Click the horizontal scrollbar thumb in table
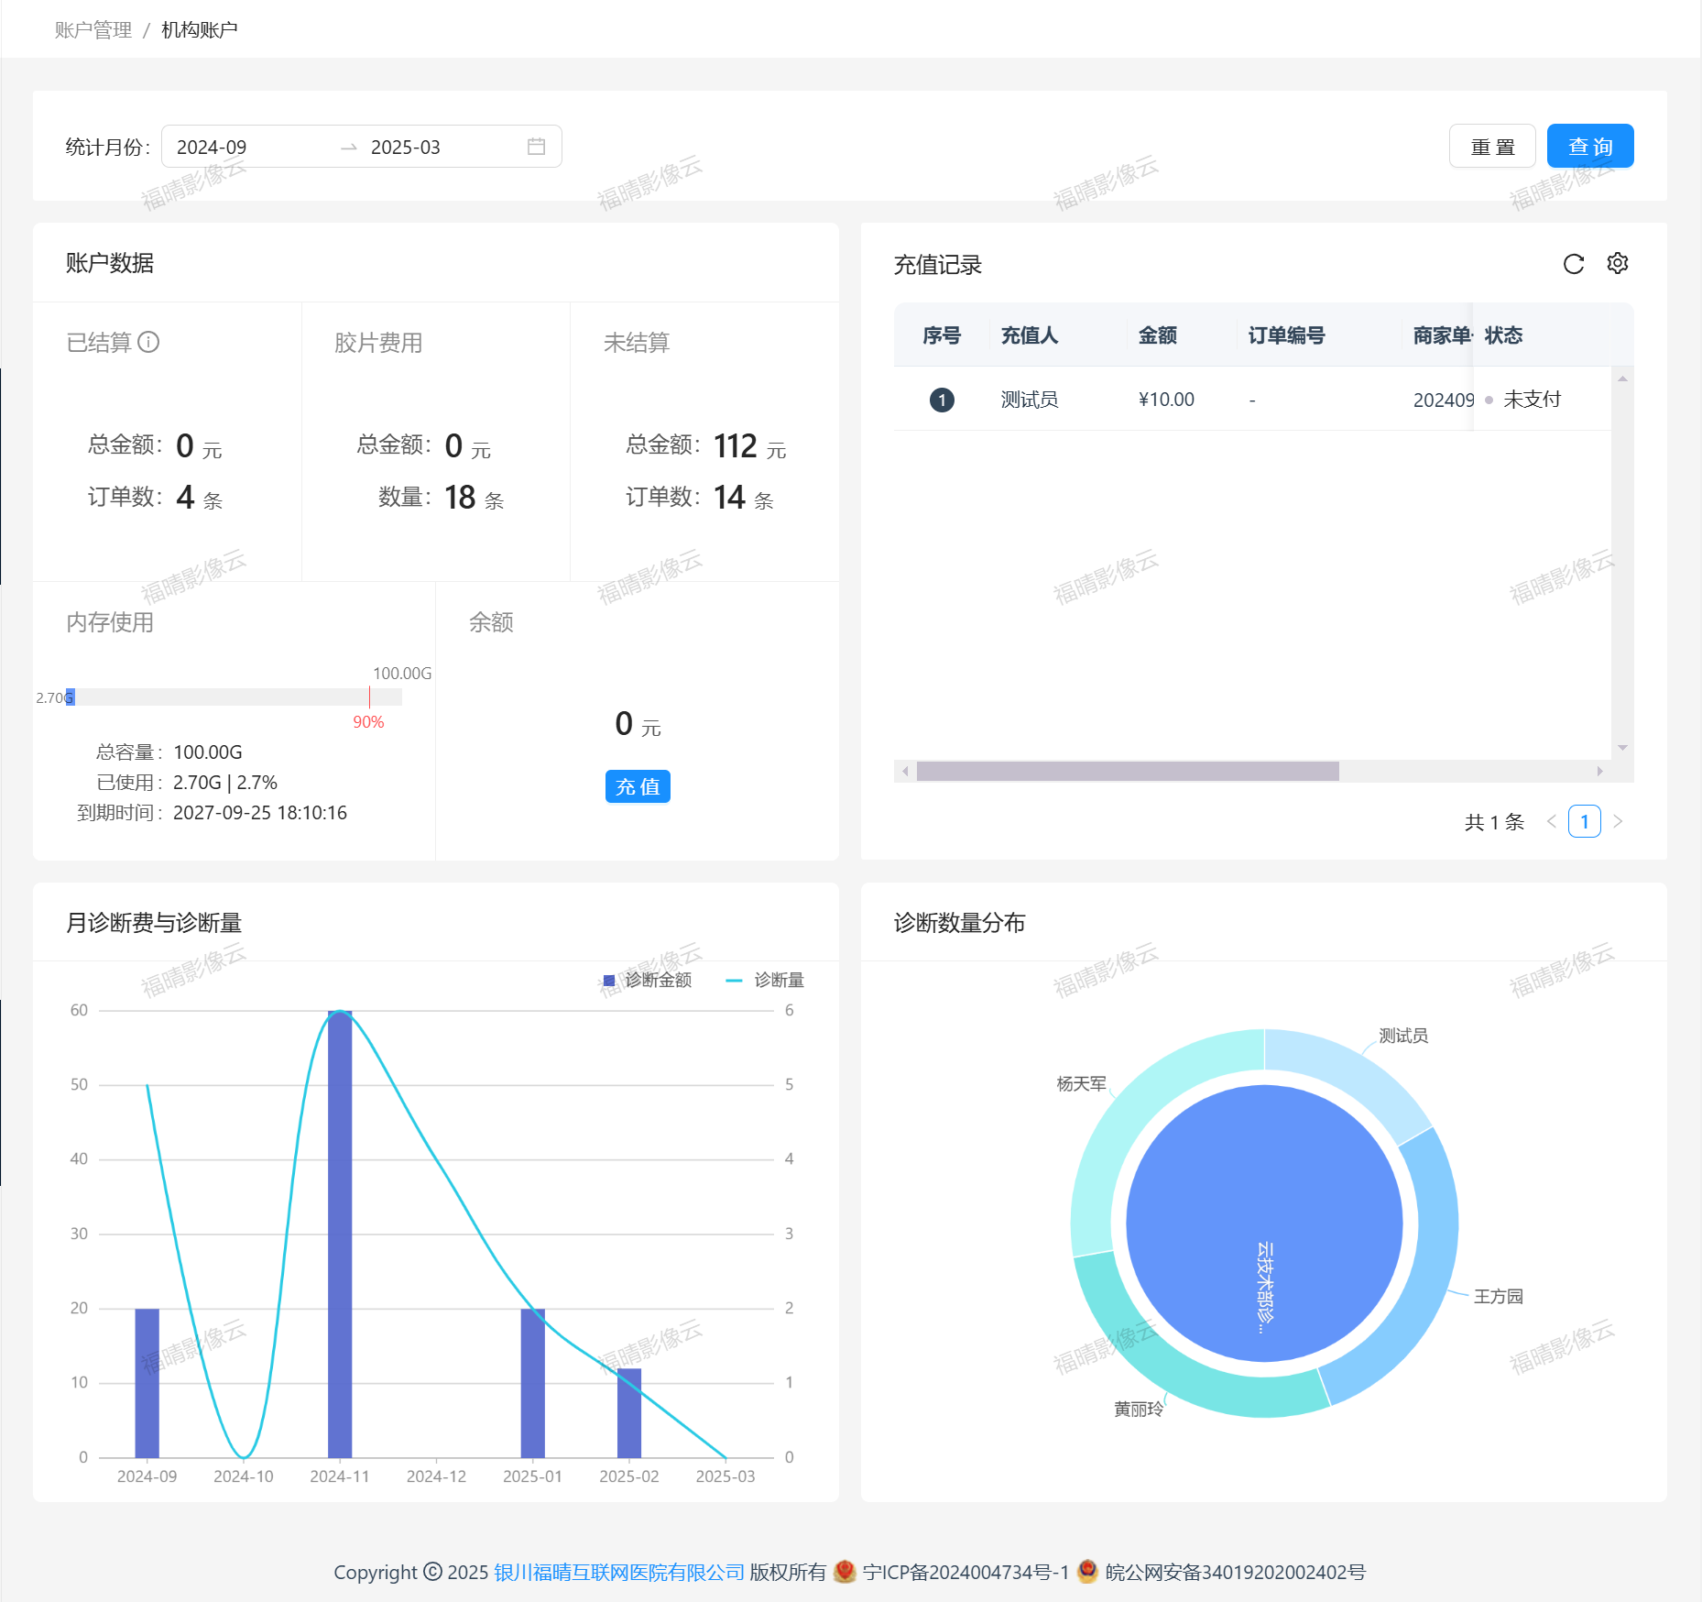 pos(1127,771)
